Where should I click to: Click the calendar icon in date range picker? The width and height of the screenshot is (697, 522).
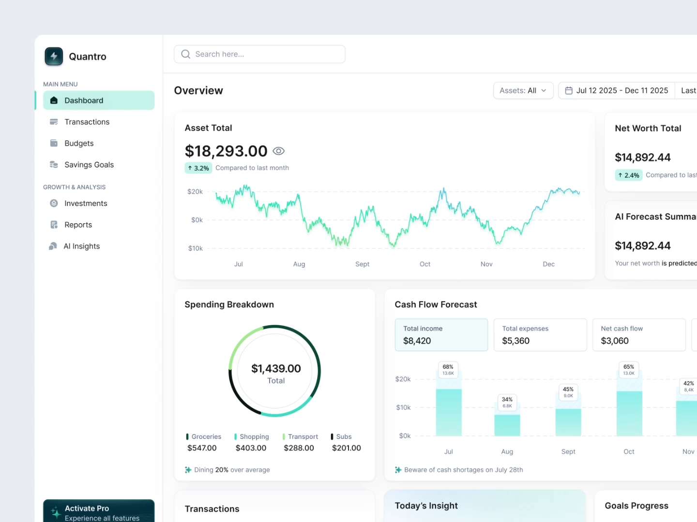click(568, 90)
